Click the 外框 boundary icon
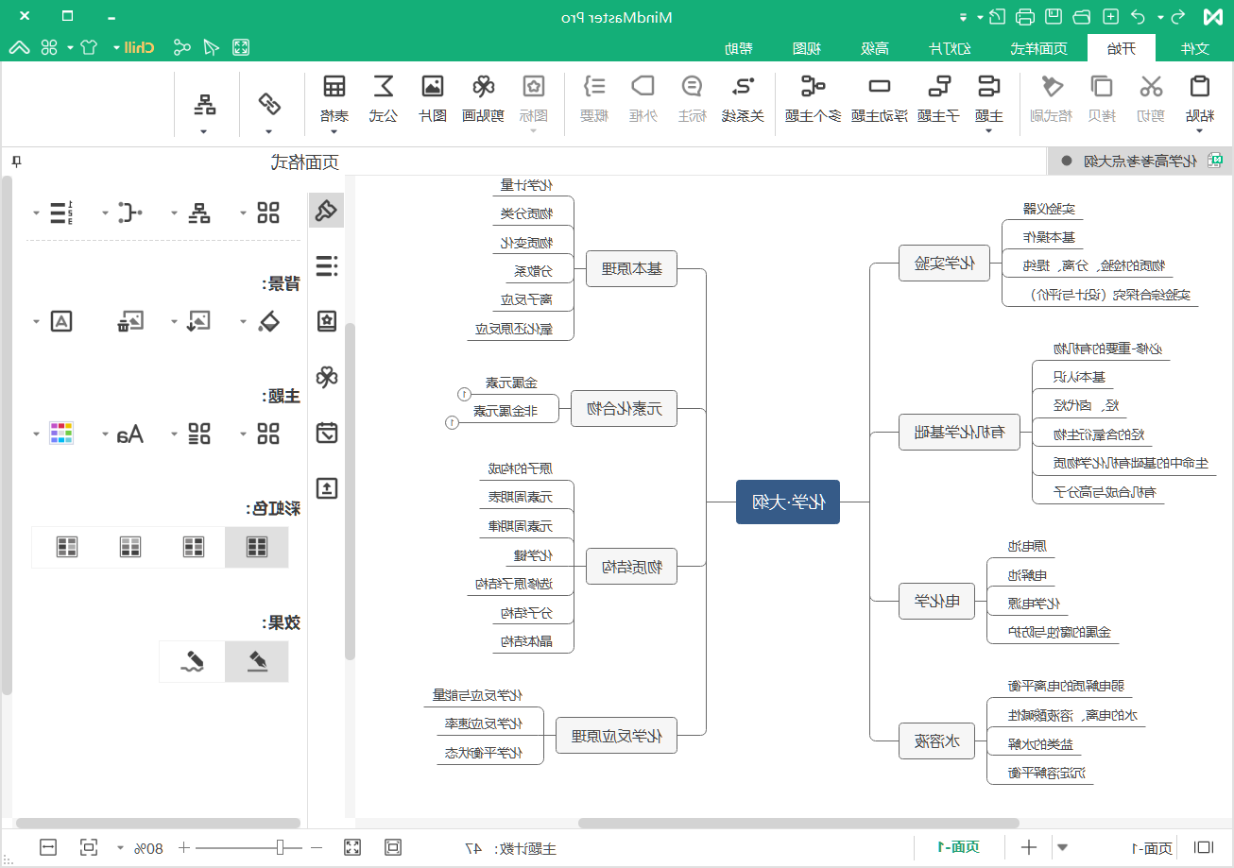Screen dimensions: 1234x868 pyautogui.click(x=643, y=87)
